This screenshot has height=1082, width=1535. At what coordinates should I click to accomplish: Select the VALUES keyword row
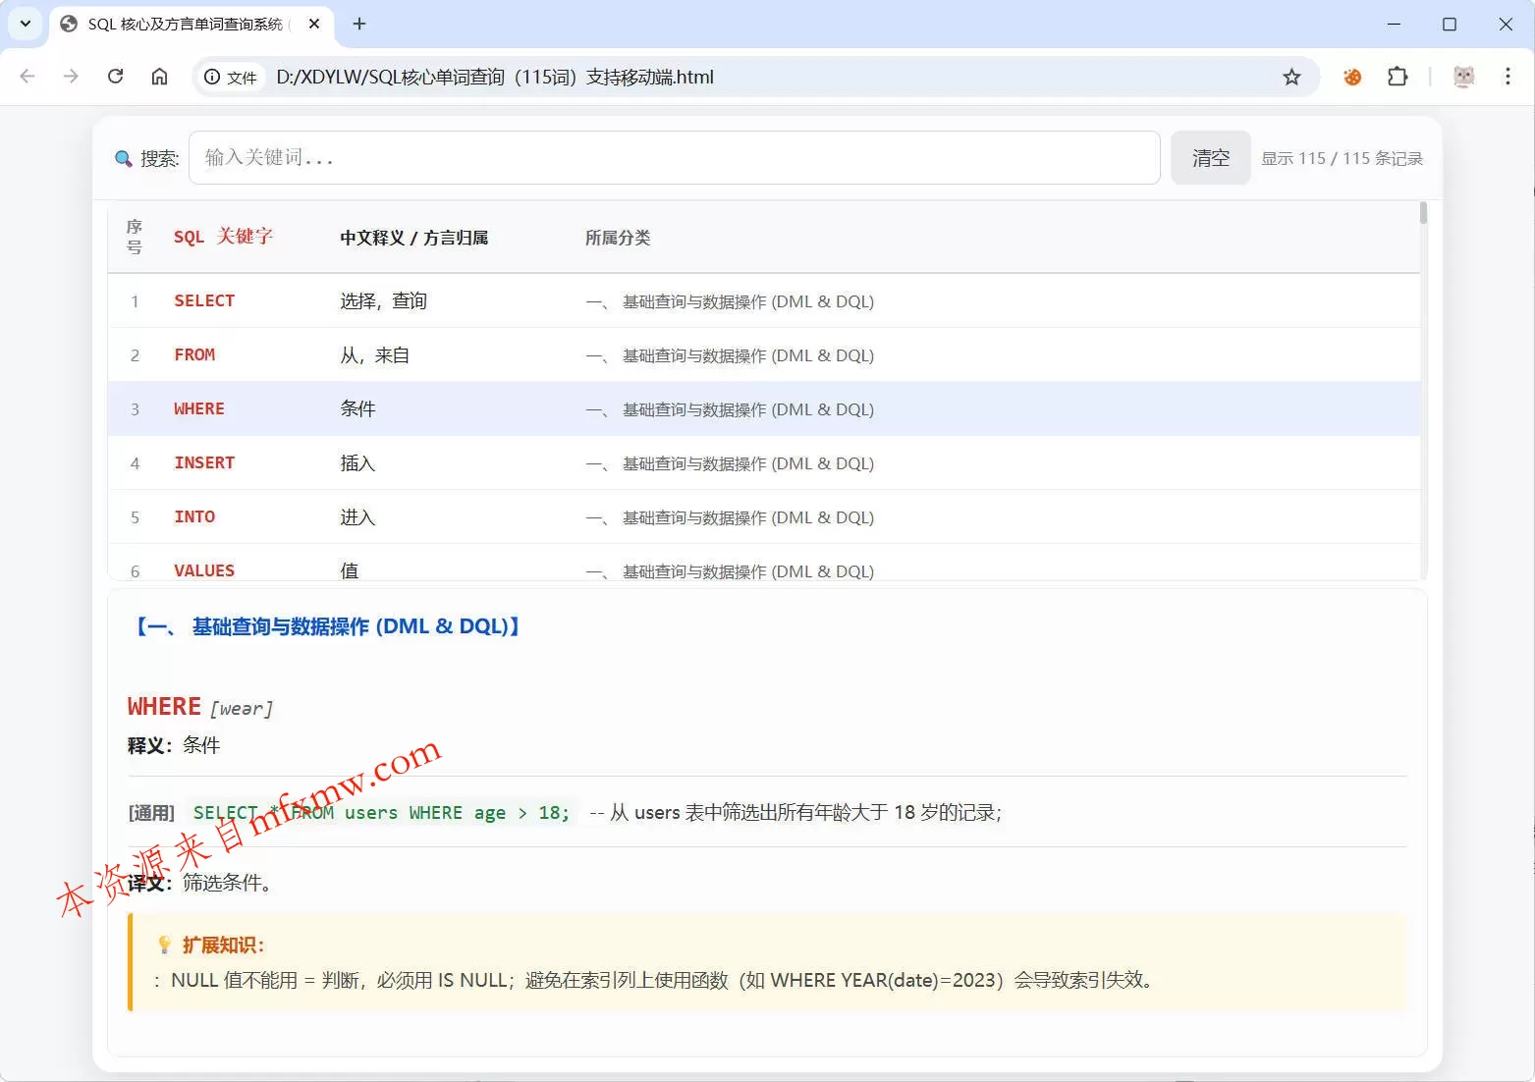click(x=764, y=563)
